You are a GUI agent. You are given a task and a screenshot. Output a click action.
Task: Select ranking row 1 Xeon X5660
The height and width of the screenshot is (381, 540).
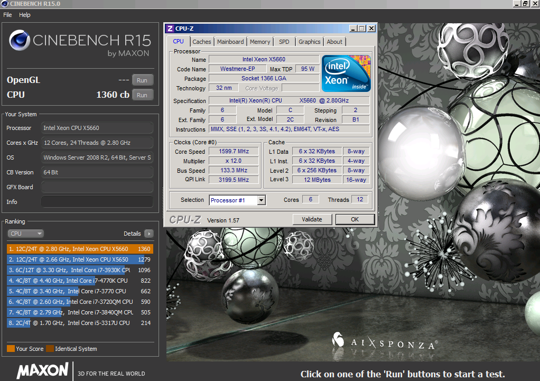click(80, 249)
